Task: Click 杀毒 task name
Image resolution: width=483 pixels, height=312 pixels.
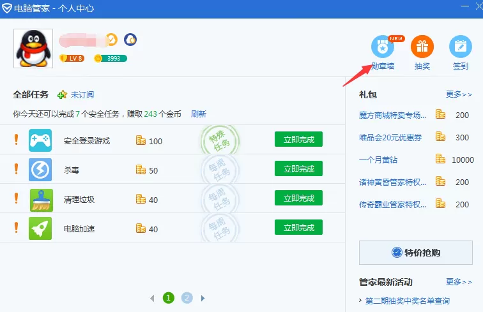Action: pos(72,170)
